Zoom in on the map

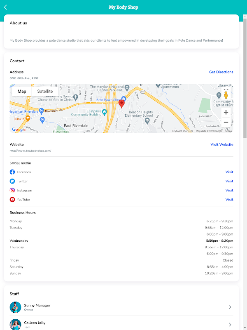(x=226, y=112)
